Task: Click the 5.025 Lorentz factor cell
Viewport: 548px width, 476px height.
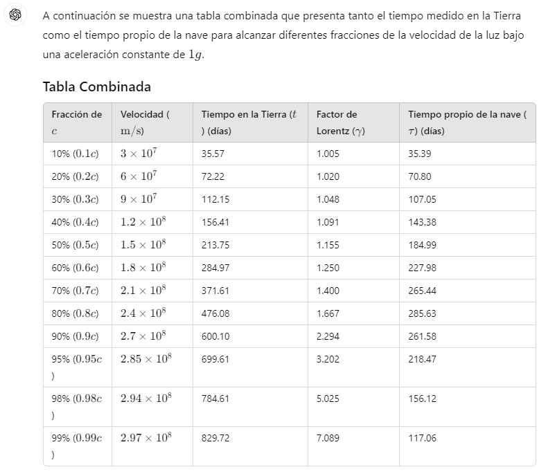Action: click(x=354, y=407)
